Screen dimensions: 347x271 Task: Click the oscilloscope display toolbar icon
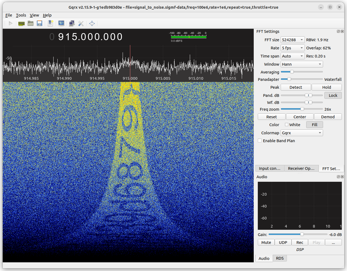click(x=61, y=23)
